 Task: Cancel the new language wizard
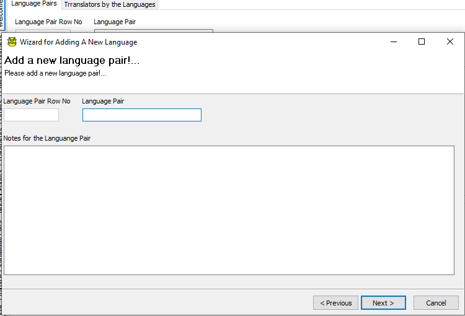pos(436,302)
